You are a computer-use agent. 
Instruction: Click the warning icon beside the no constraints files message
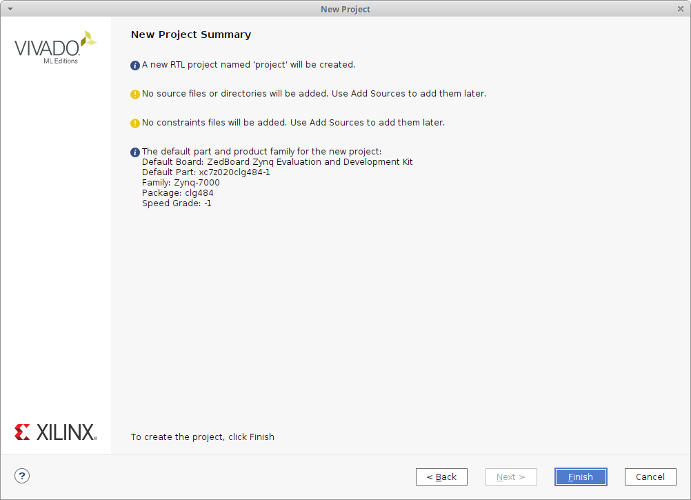[135, 123]
